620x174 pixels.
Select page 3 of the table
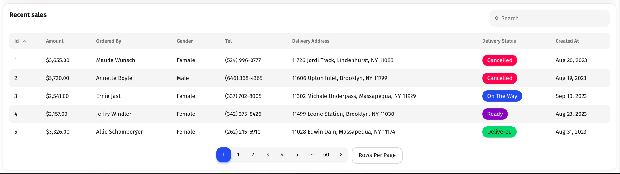tap(267, 155)
